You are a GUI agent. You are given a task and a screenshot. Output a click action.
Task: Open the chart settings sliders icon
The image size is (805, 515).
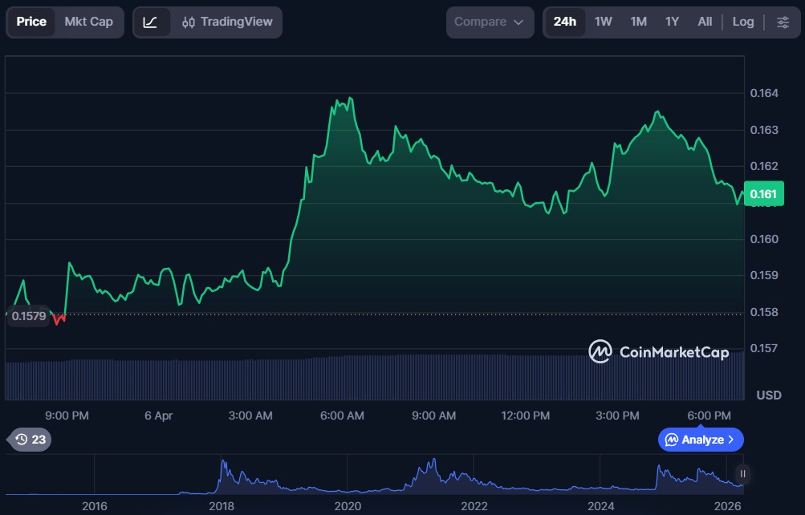[x=783, y=22]
